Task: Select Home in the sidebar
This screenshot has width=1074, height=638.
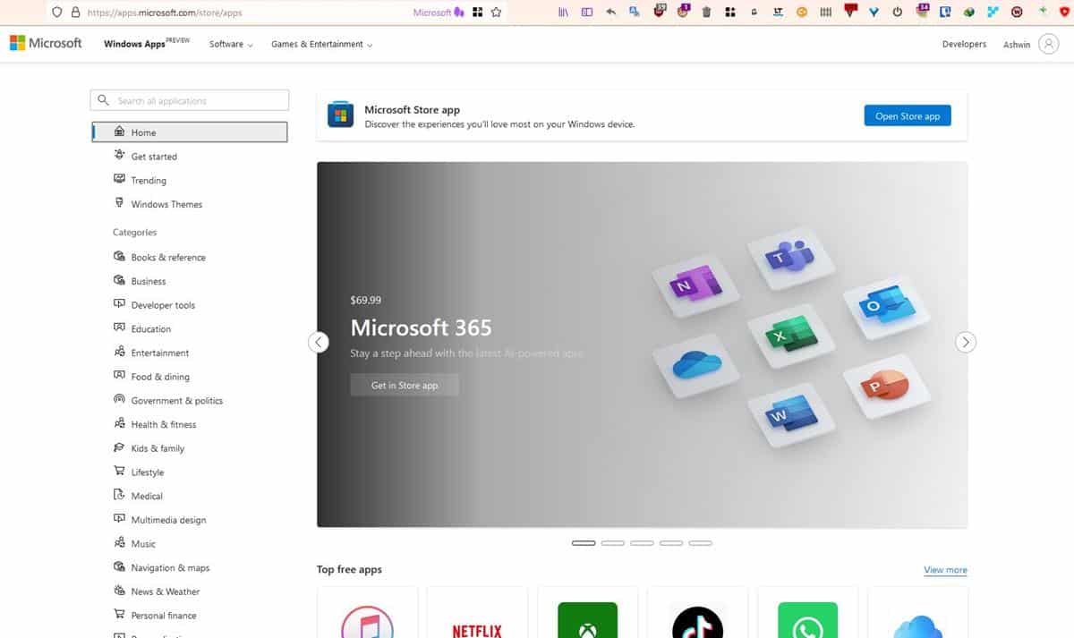Action: click(x=143, y=132)
